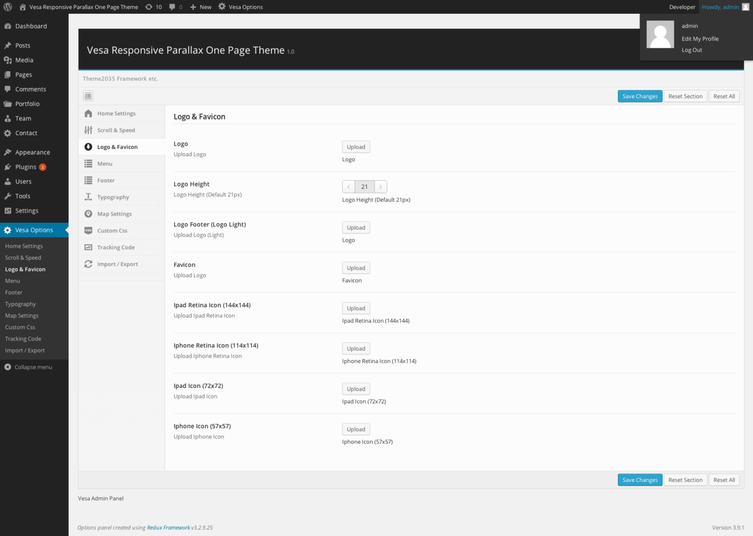Screen dimensions: 753x536
Task: Upload an image for the Logo field
Action: (356, 147)
